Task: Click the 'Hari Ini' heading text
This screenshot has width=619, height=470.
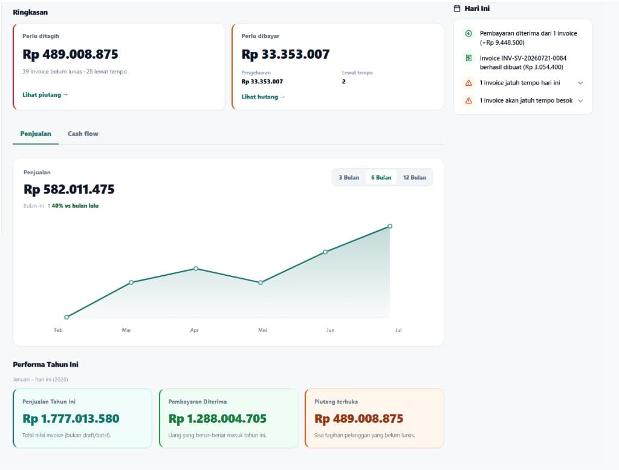Action: point(477,8)
